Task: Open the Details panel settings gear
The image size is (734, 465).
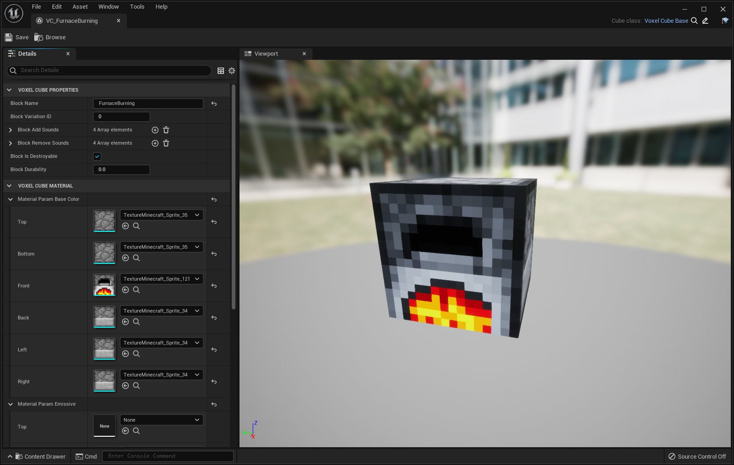Action: (231, 70)
